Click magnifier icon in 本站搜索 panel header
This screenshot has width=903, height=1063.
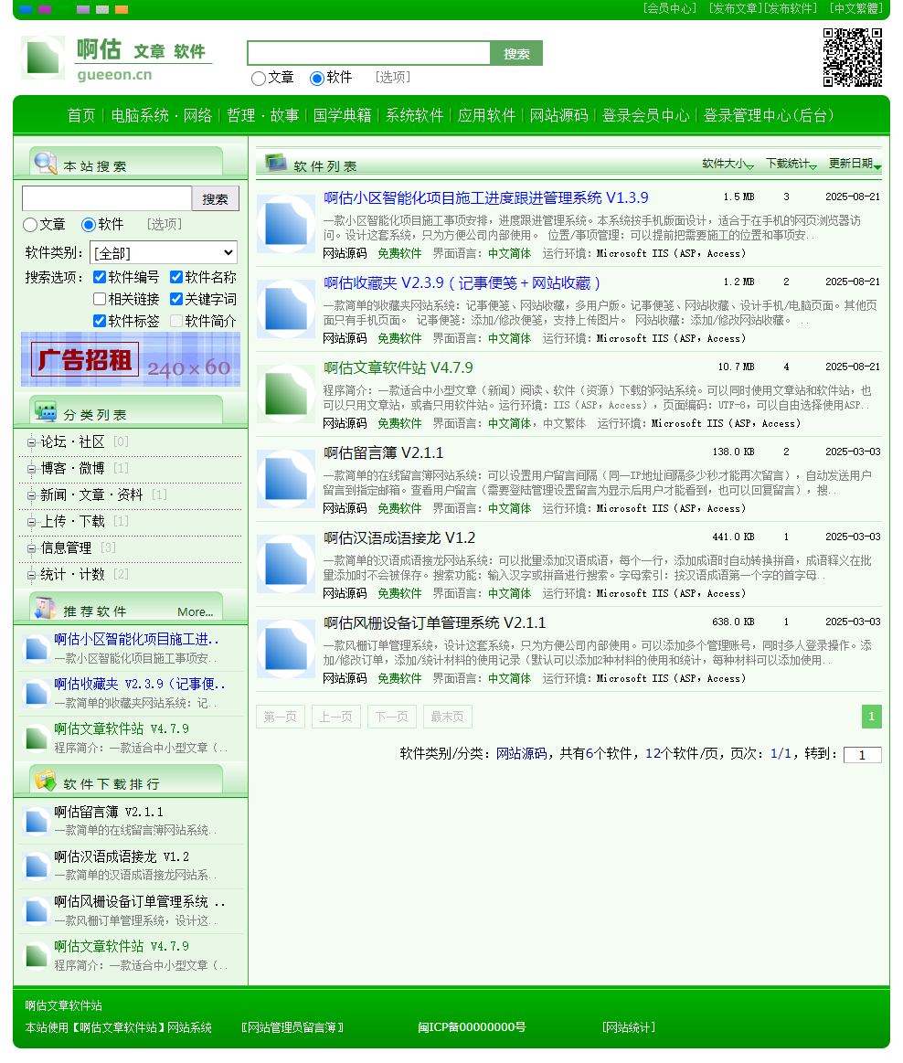(45, 163)
